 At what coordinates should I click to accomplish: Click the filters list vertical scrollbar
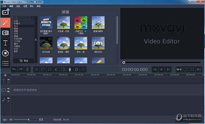coord(117,30)
